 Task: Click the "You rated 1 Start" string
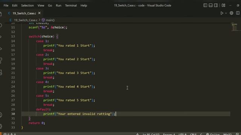[74, 46]
